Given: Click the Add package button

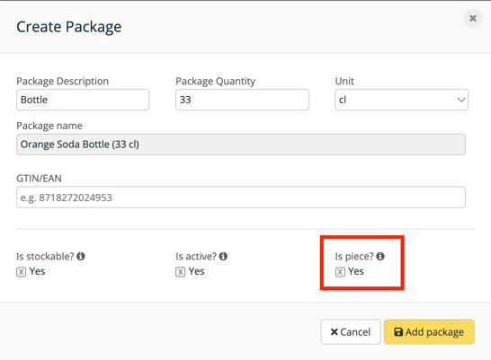Looking at the screenshot, I should tap(429, 332).
